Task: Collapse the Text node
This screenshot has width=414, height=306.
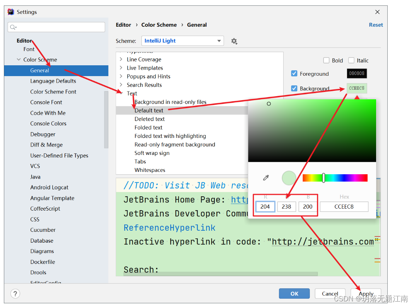Action: pos(121,93)
